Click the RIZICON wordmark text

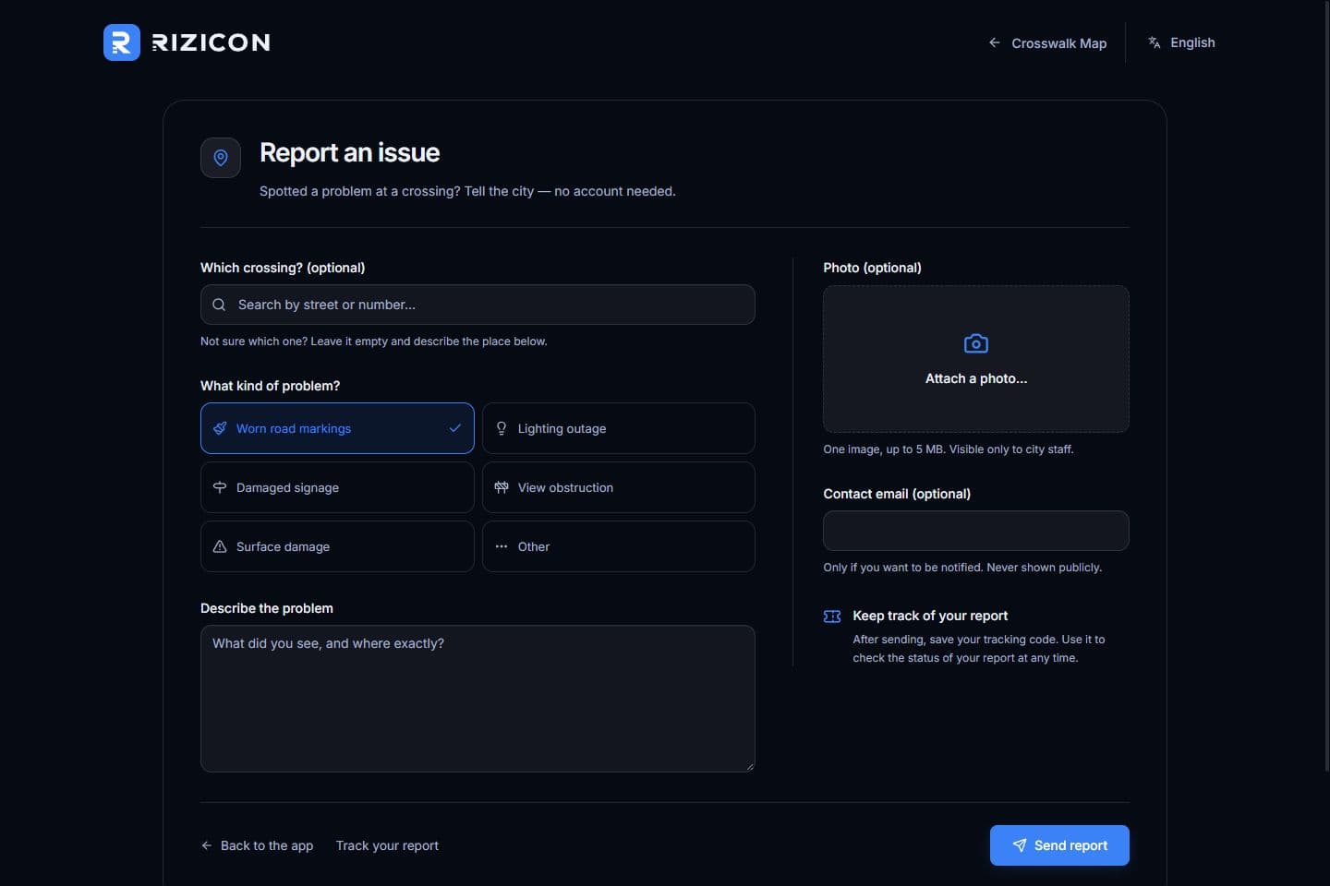tap(211, 42)
